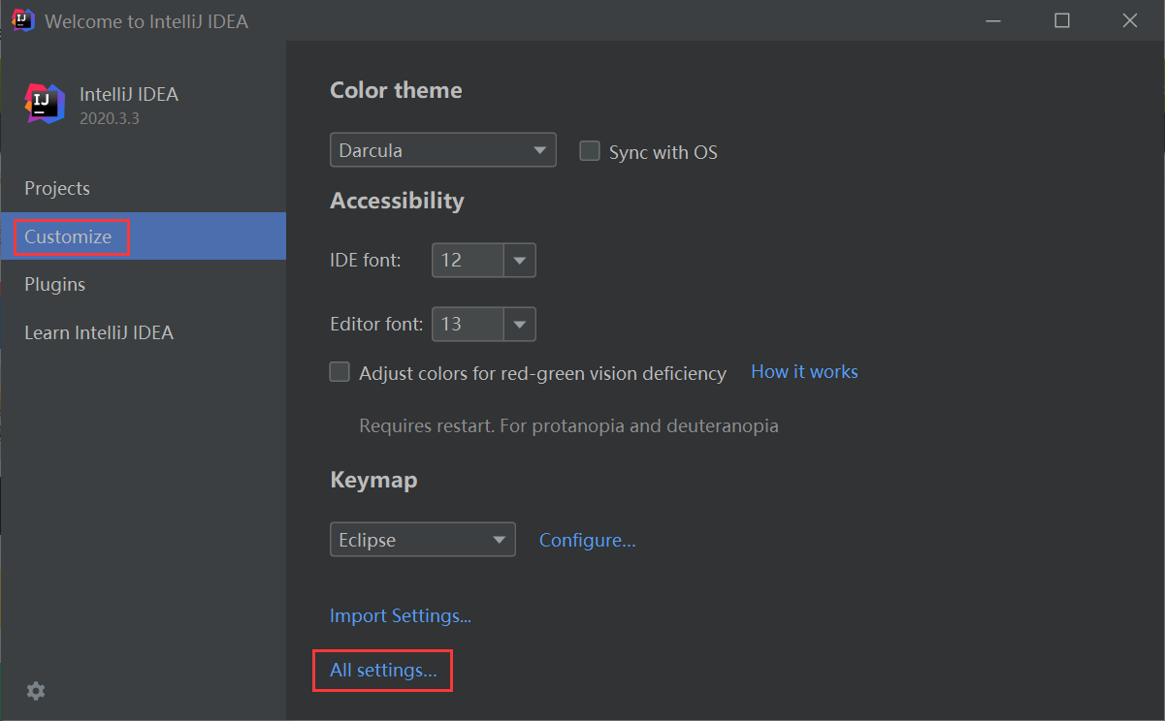Image resolution: width=1165 pixels, height=721 pixels.
Task: Click the Color theme heading
Action: [x=396, y=90]
